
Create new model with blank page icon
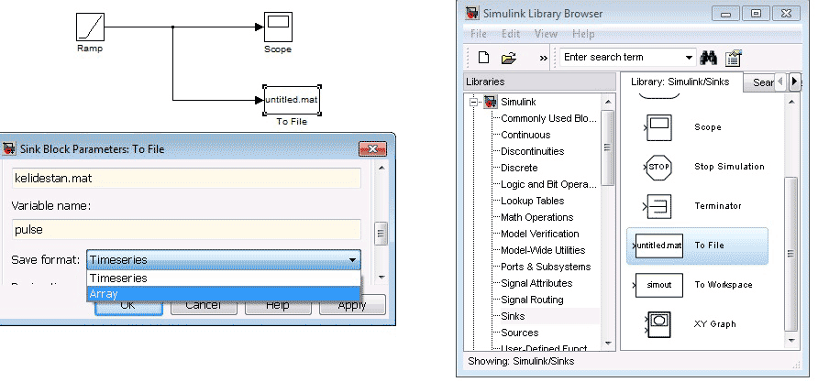483,58
